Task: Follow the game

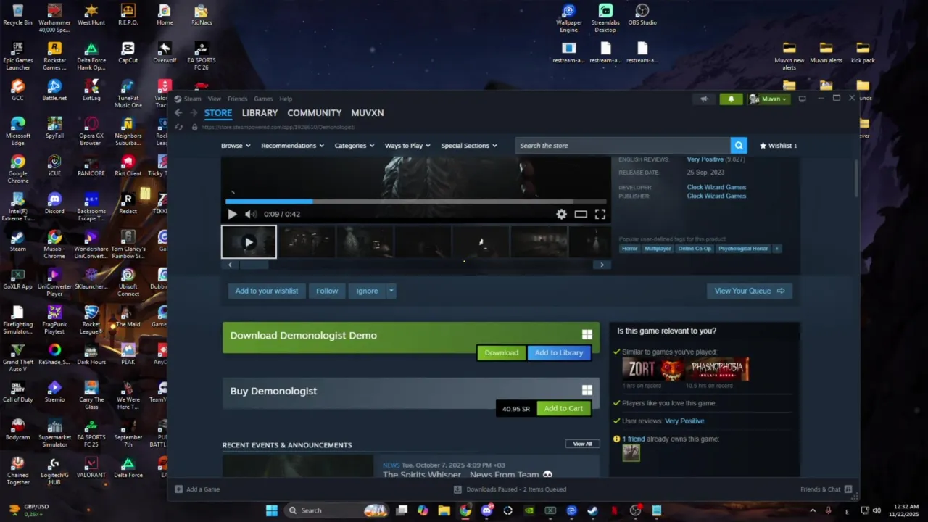Action: click(x=327, y=291)
